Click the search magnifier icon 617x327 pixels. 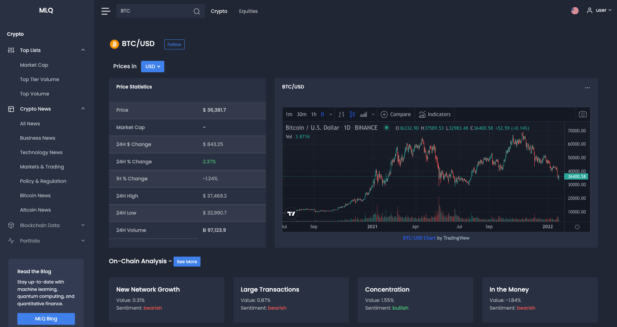(x=197, y=11)
